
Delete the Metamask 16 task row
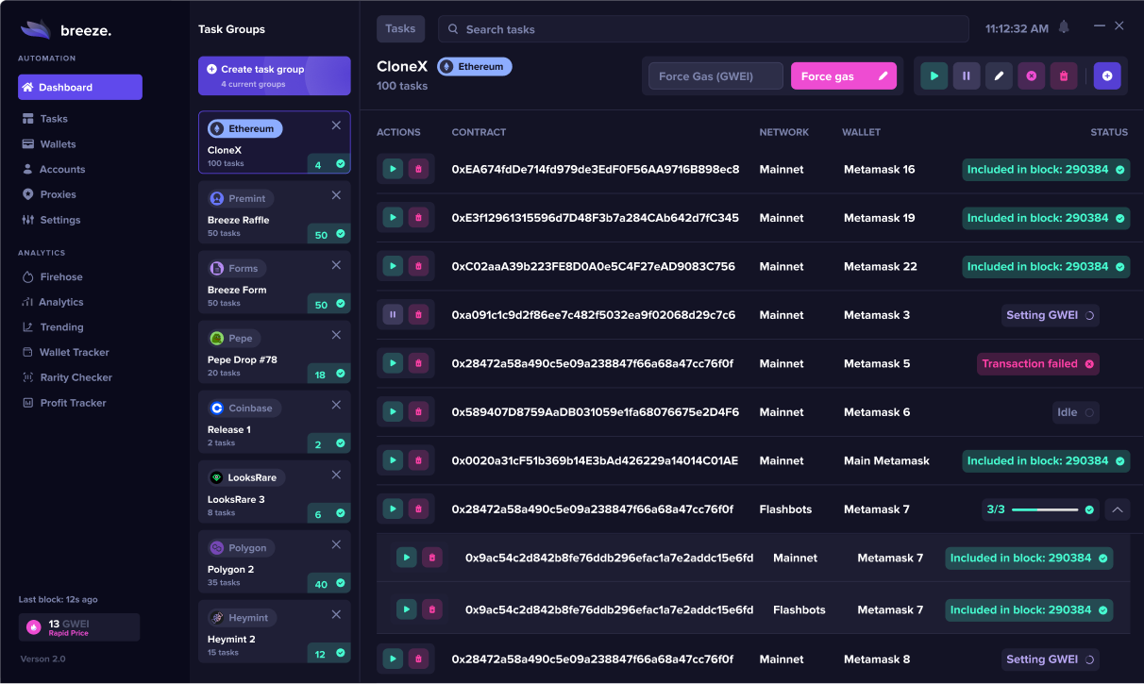point(419,170)
